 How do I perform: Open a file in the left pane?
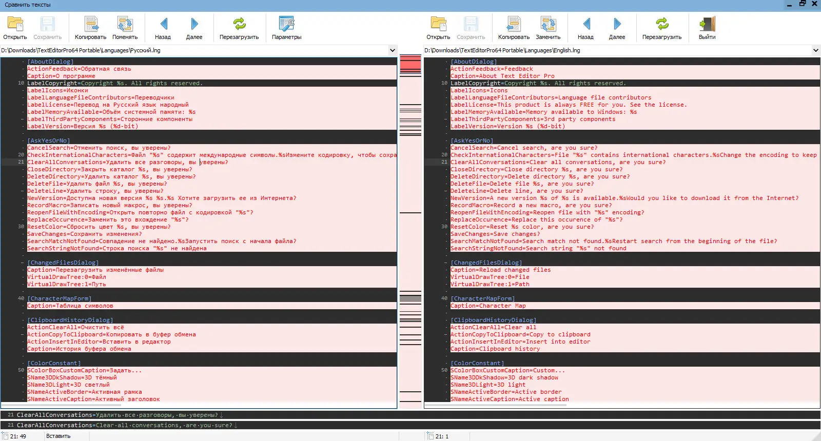pos(15,28)
